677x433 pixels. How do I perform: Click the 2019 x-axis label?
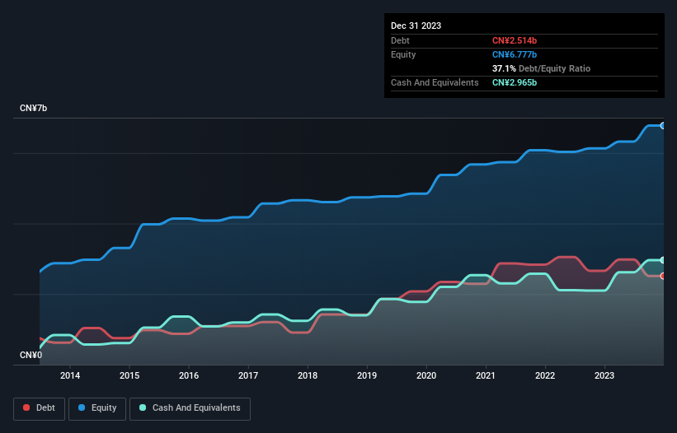[x=367, y=375]
